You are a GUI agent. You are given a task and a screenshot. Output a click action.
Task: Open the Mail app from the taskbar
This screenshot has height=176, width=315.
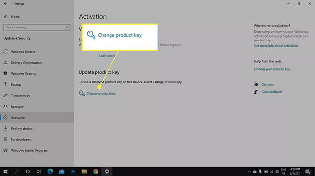point(62,171)
